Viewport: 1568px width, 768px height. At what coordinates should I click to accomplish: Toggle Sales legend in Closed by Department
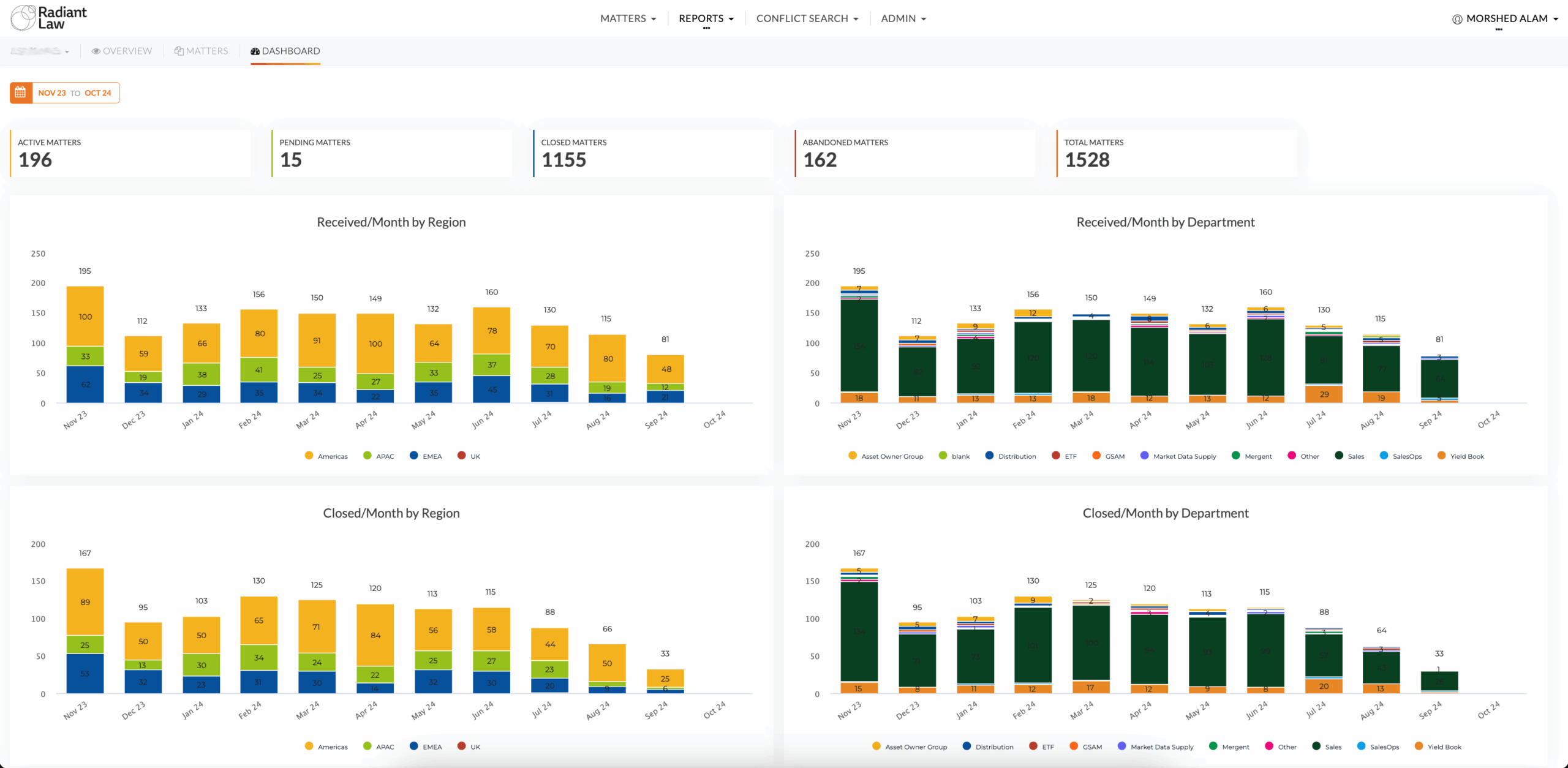click(x=1327, y=747)
